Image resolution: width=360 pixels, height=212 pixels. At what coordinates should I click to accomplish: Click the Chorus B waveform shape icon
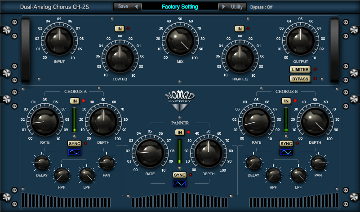click(286, 152)
